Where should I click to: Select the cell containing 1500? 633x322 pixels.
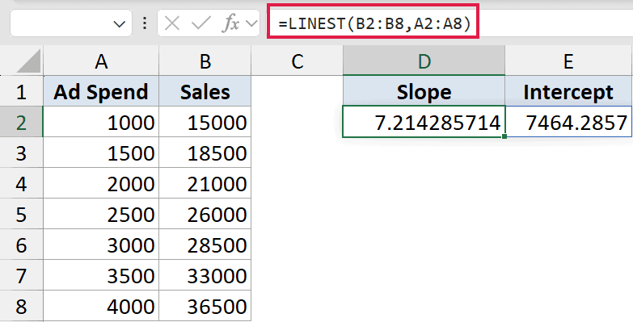pos(101,153)
